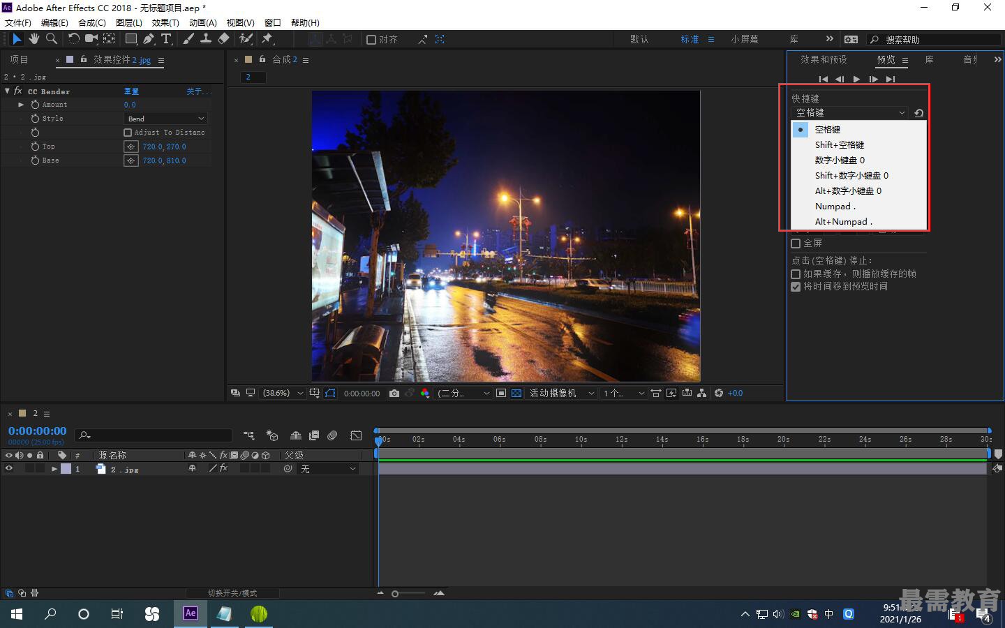Screen dimensions: 1005x628
Task: Click the show channel RGB icon
Action: coord(425,394)
